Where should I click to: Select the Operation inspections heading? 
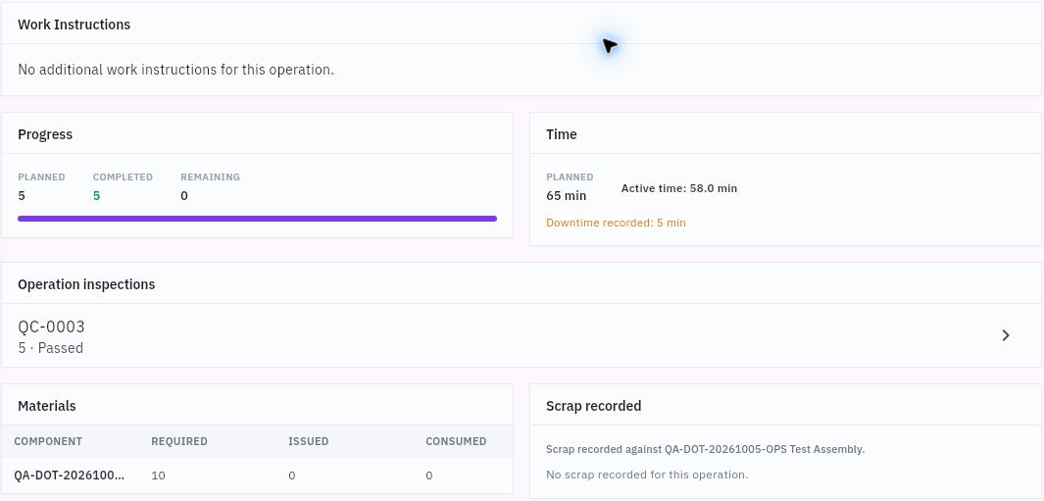coord(86,284)
